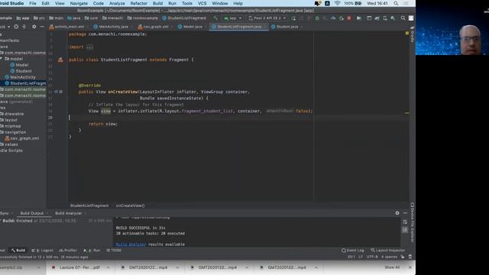Open the Refactor menu
The width and height of the screenshot is (489, 275).
coord(139,3)
